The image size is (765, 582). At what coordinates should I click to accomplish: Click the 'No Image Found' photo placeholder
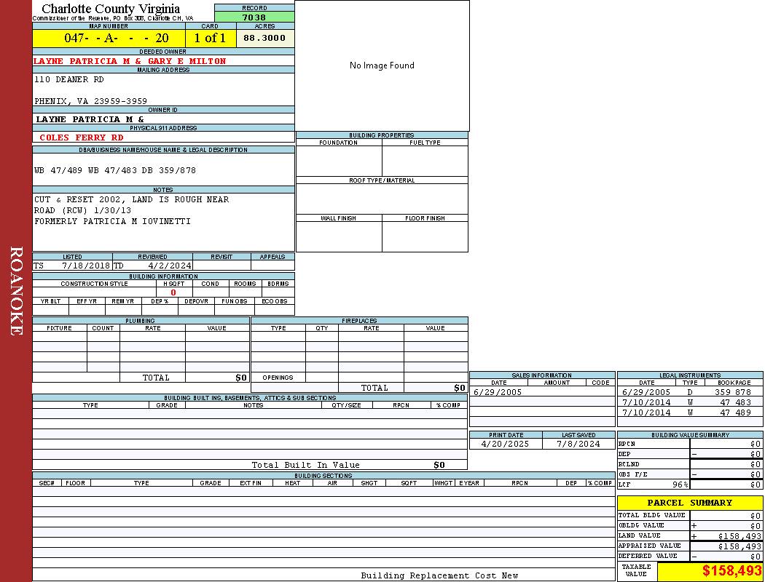click(382, 65)
